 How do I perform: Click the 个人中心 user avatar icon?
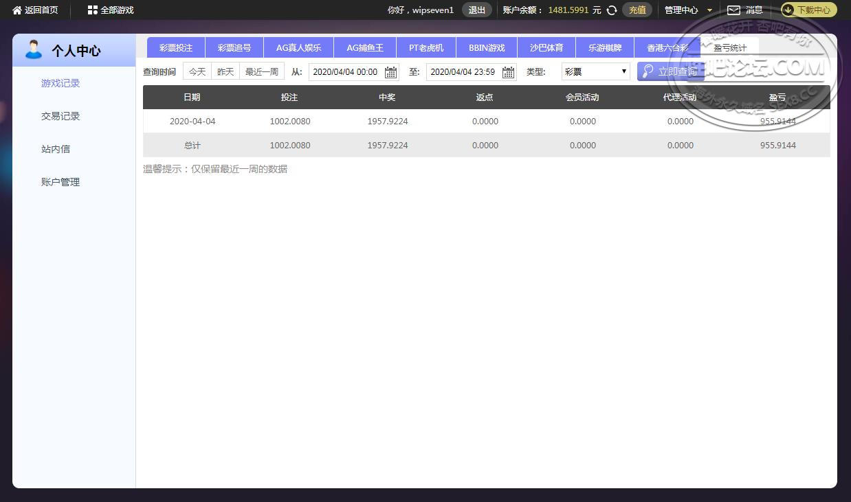click(x=33, y=49)
